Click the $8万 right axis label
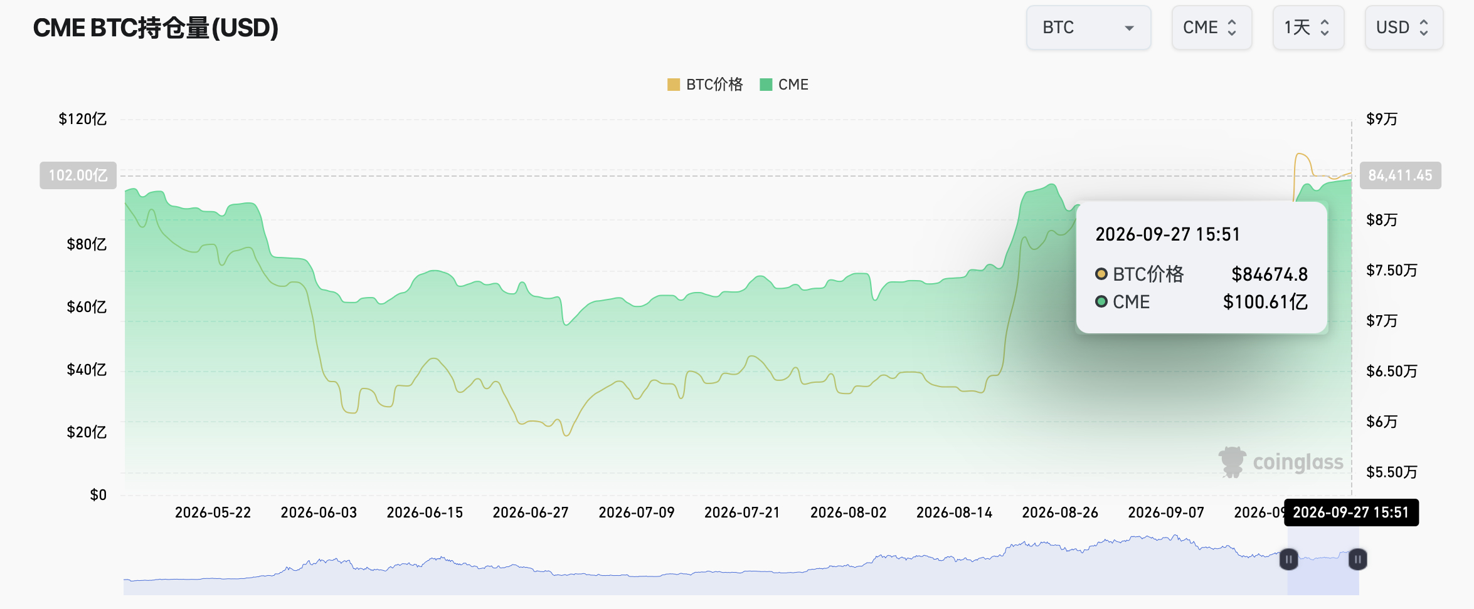Viewport: 1474px width, 609px height. pyautogui.click(x=1382, y=220)
